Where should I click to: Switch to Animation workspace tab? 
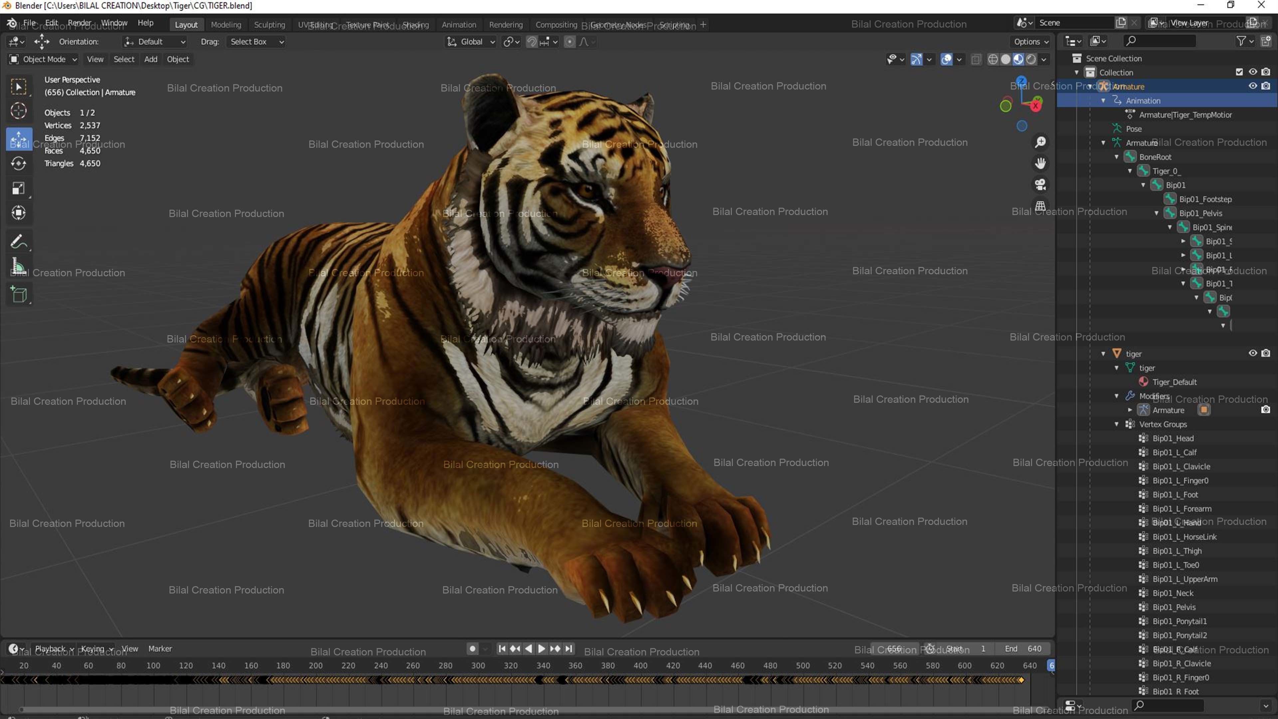[458, 24]
